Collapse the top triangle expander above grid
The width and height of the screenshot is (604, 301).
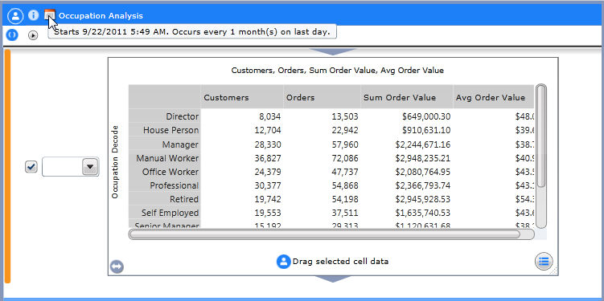point(333,52)
